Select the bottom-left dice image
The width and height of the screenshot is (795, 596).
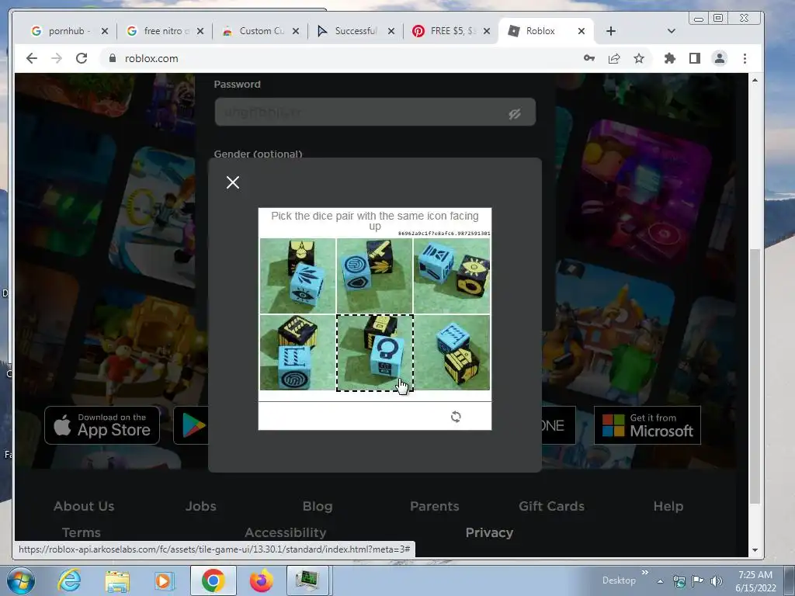tap(297, 353)
